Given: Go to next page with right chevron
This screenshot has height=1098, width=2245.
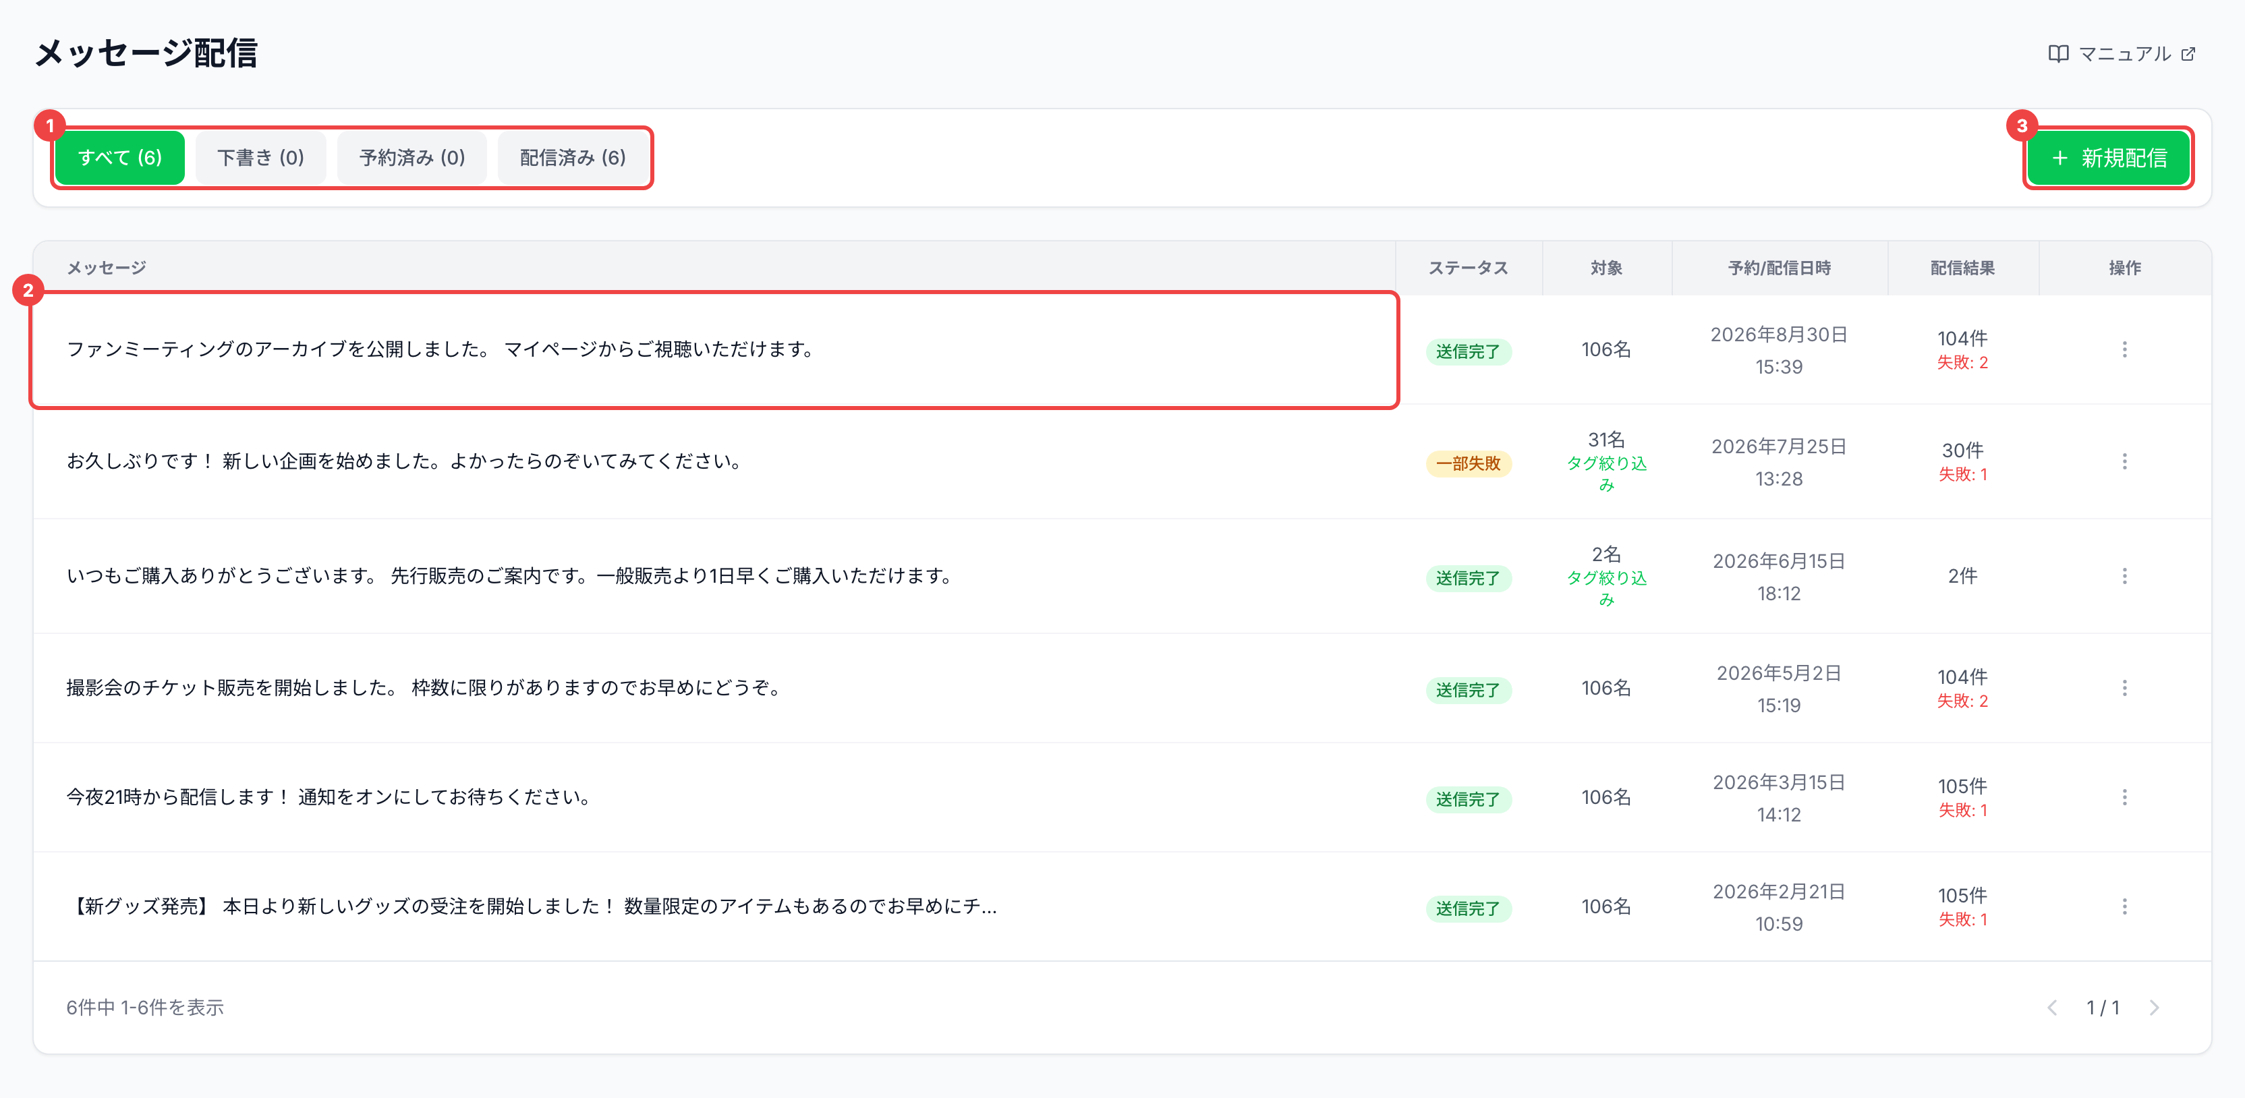Looking at the screenshot, I should [2153, 1008].
